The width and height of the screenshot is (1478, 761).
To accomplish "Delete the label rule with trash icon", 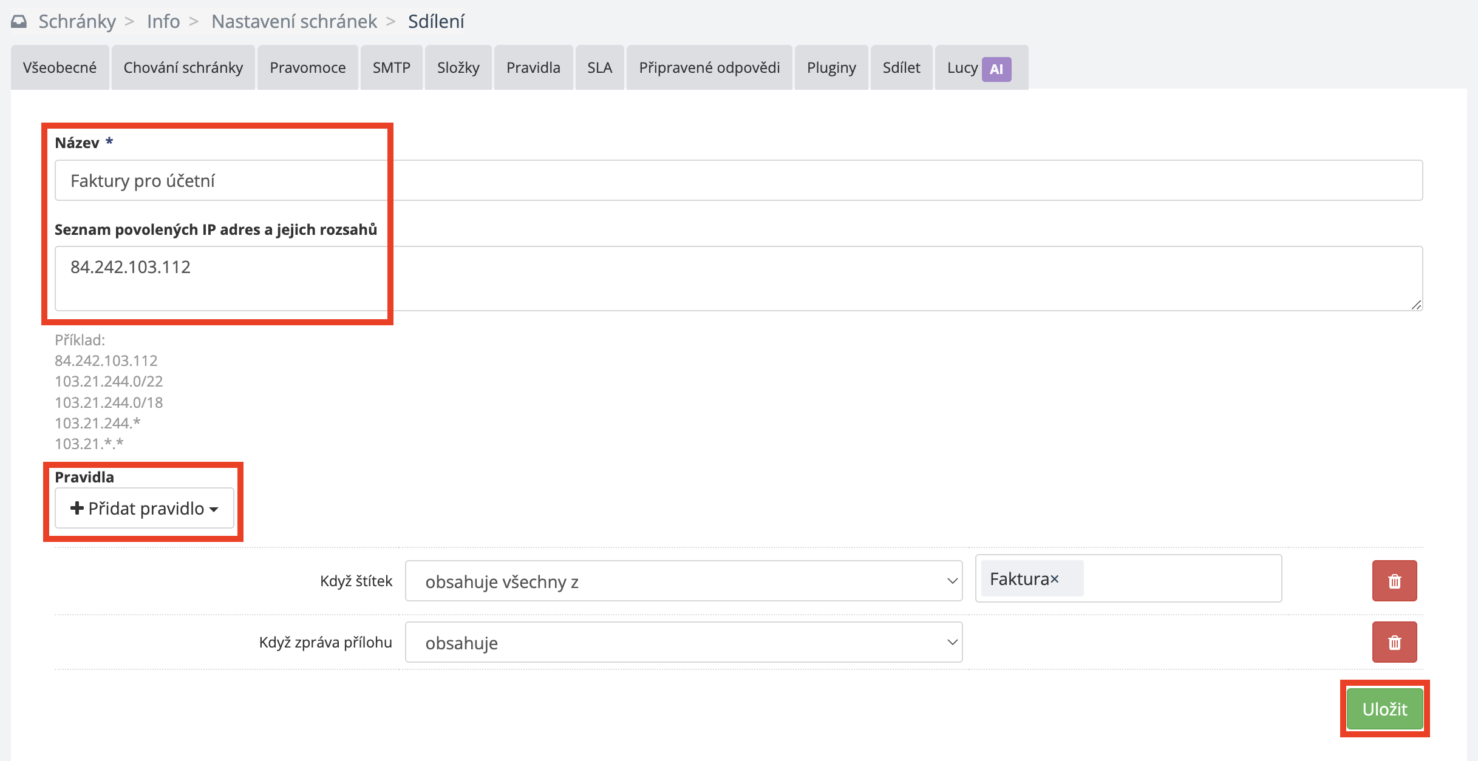I will pos(1394,581).
